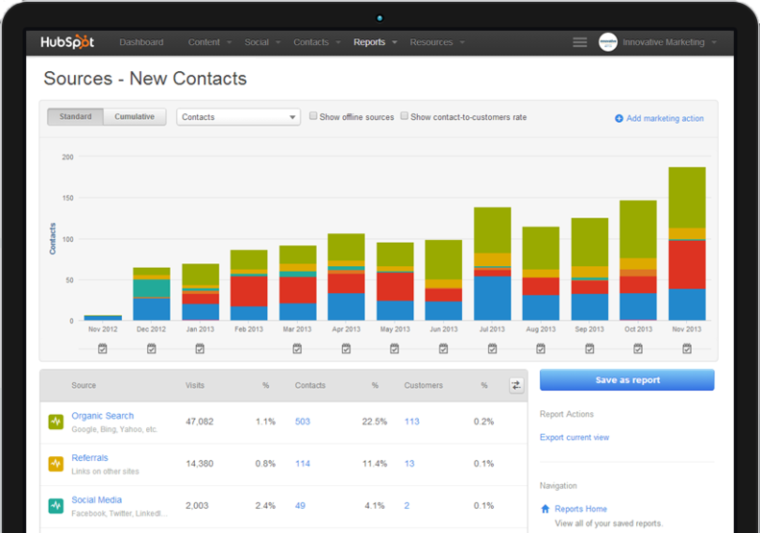Click the Nov 2013 red bar segment
The height and width of the screenshot is (533, 760).
[687, 264]
